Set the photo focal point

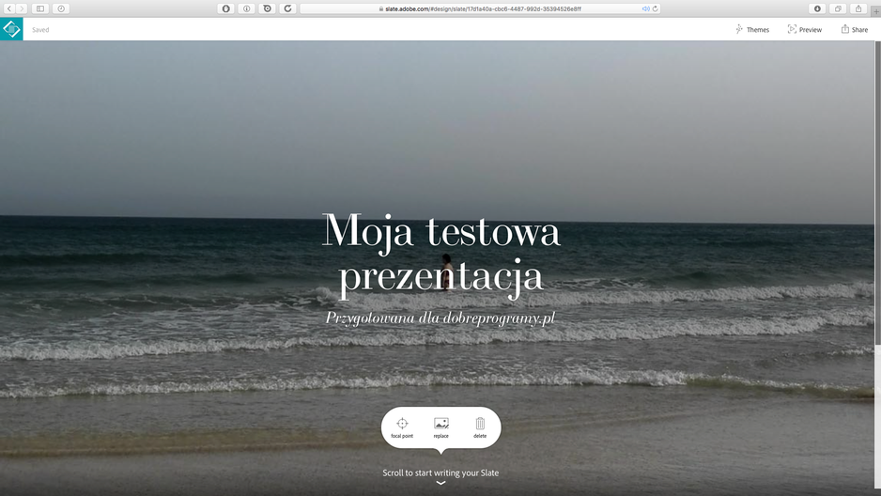coord(402,427)
